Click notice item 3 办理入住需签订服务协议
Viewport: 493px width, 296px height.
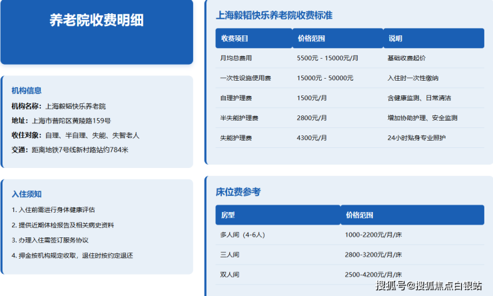(50, 240)
